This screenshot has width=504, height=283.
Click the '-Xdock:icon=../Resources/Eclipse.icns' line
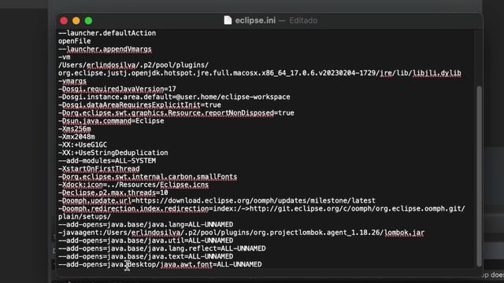(133, 185)
